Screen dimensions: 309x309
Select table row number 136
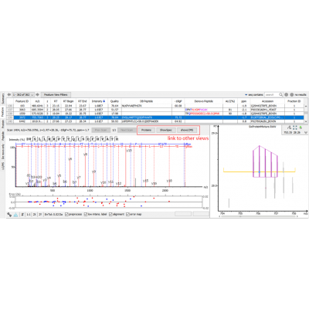[155, 106]
